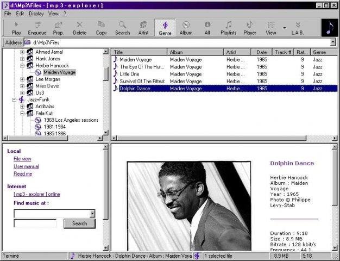This screenshot has height=261, width=340.
Task: Click the View toolbar icon
Action: (x=271, y=25)
